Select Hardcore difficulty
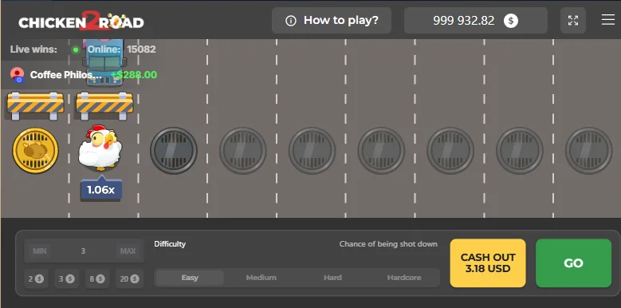 tap(404, 278)
